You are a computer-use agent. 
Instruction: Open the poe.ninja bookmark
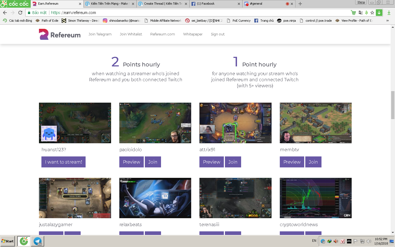pos(286,21)
